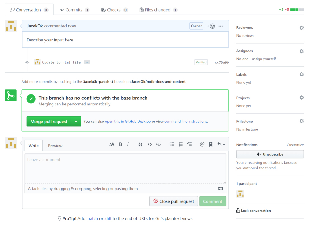View command line instructions link
313x227 pixels.
click(186, 122)
